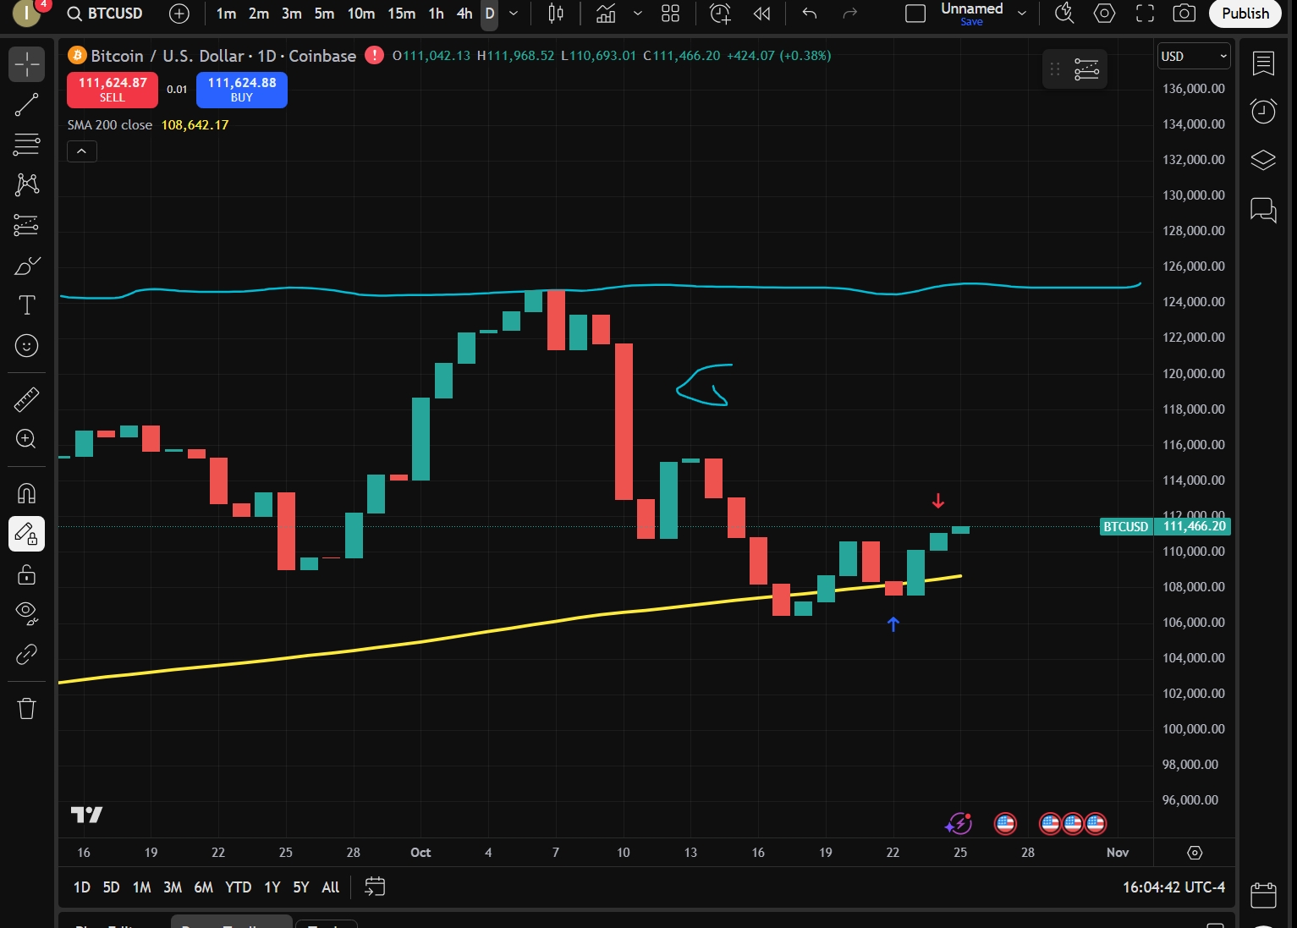Switch to 5m timeframe
This screenshot has height=928, width=1297.
pyautogui.click(x=324, y=14)
